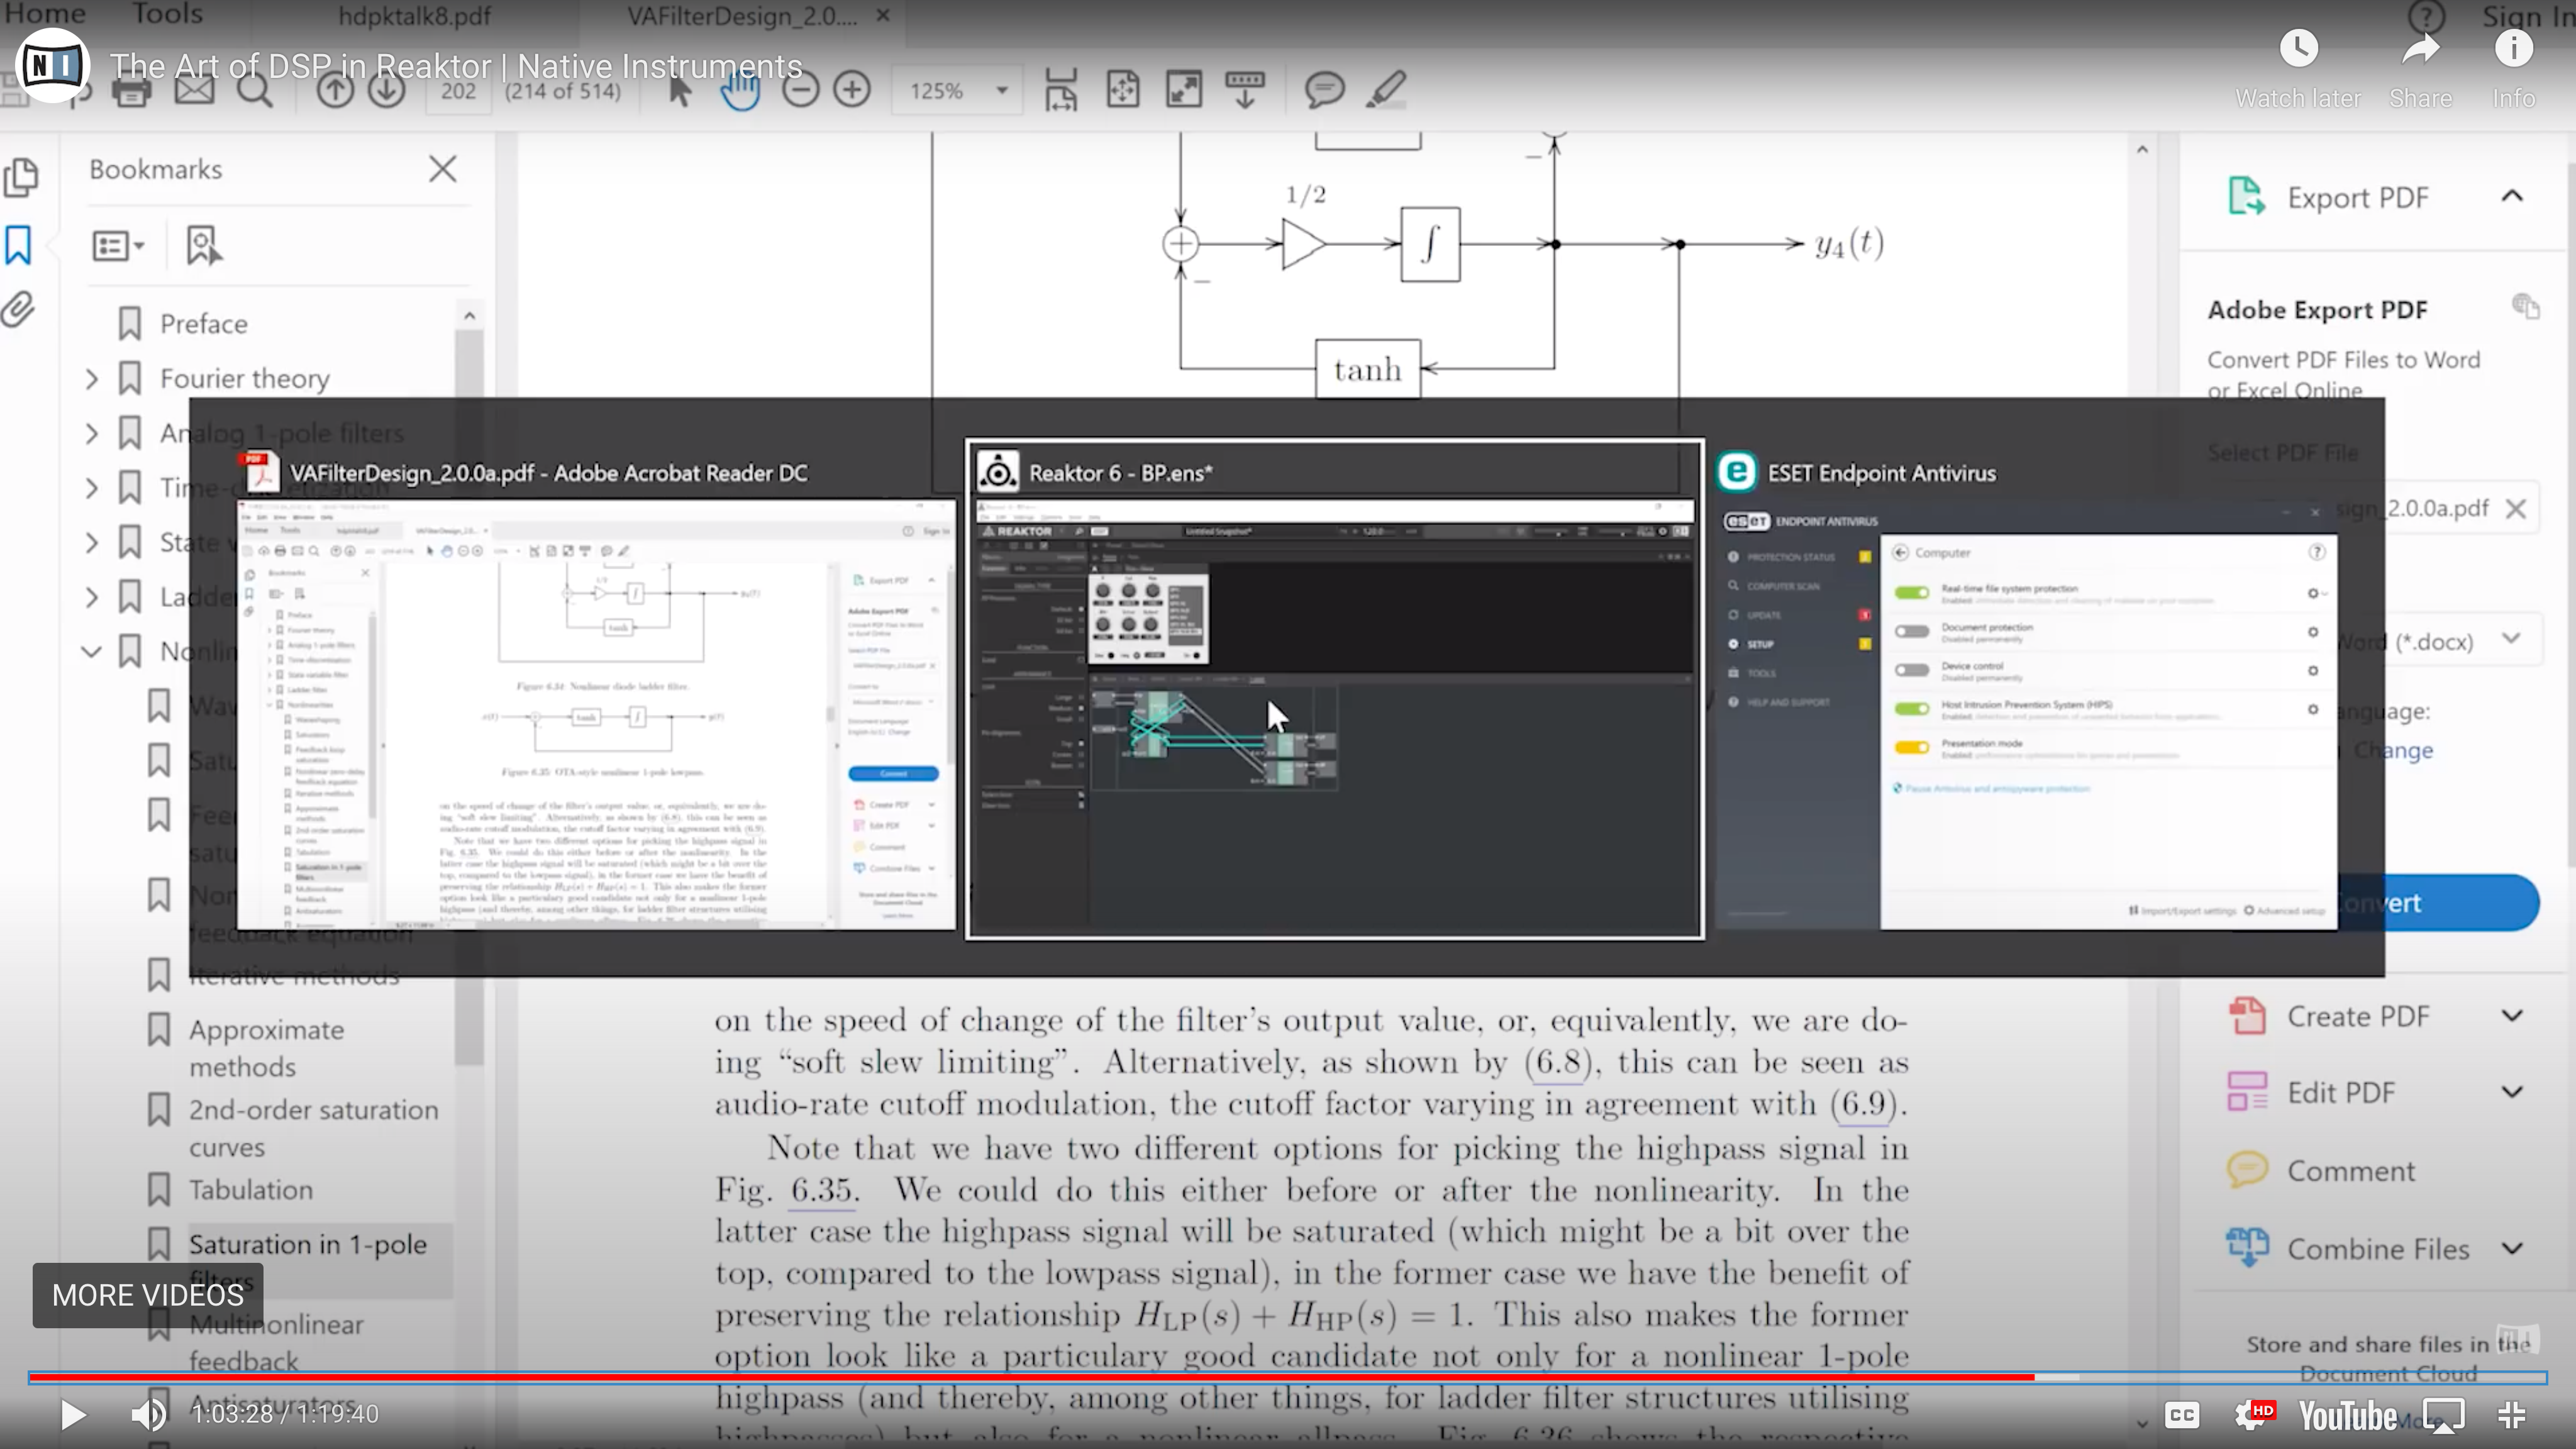Expand the Fourier theory bookmark

pos(92,379)
